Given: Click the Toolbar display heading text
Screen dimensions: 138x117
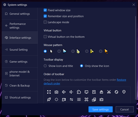Looking at the screenshot, I should (x=53, y=60).
